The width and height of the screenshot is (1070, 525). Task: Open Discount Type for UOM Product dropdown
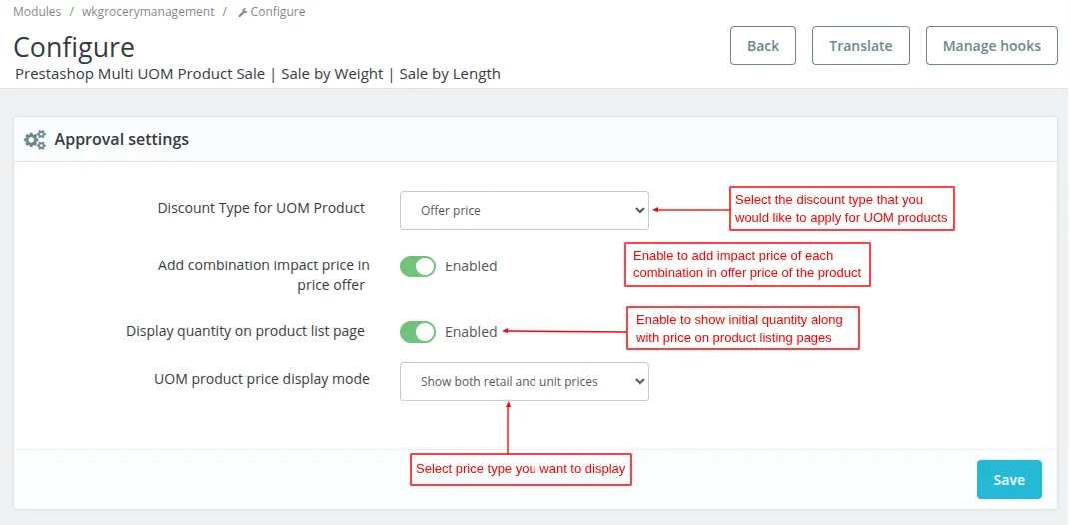[x=525, y=210]
